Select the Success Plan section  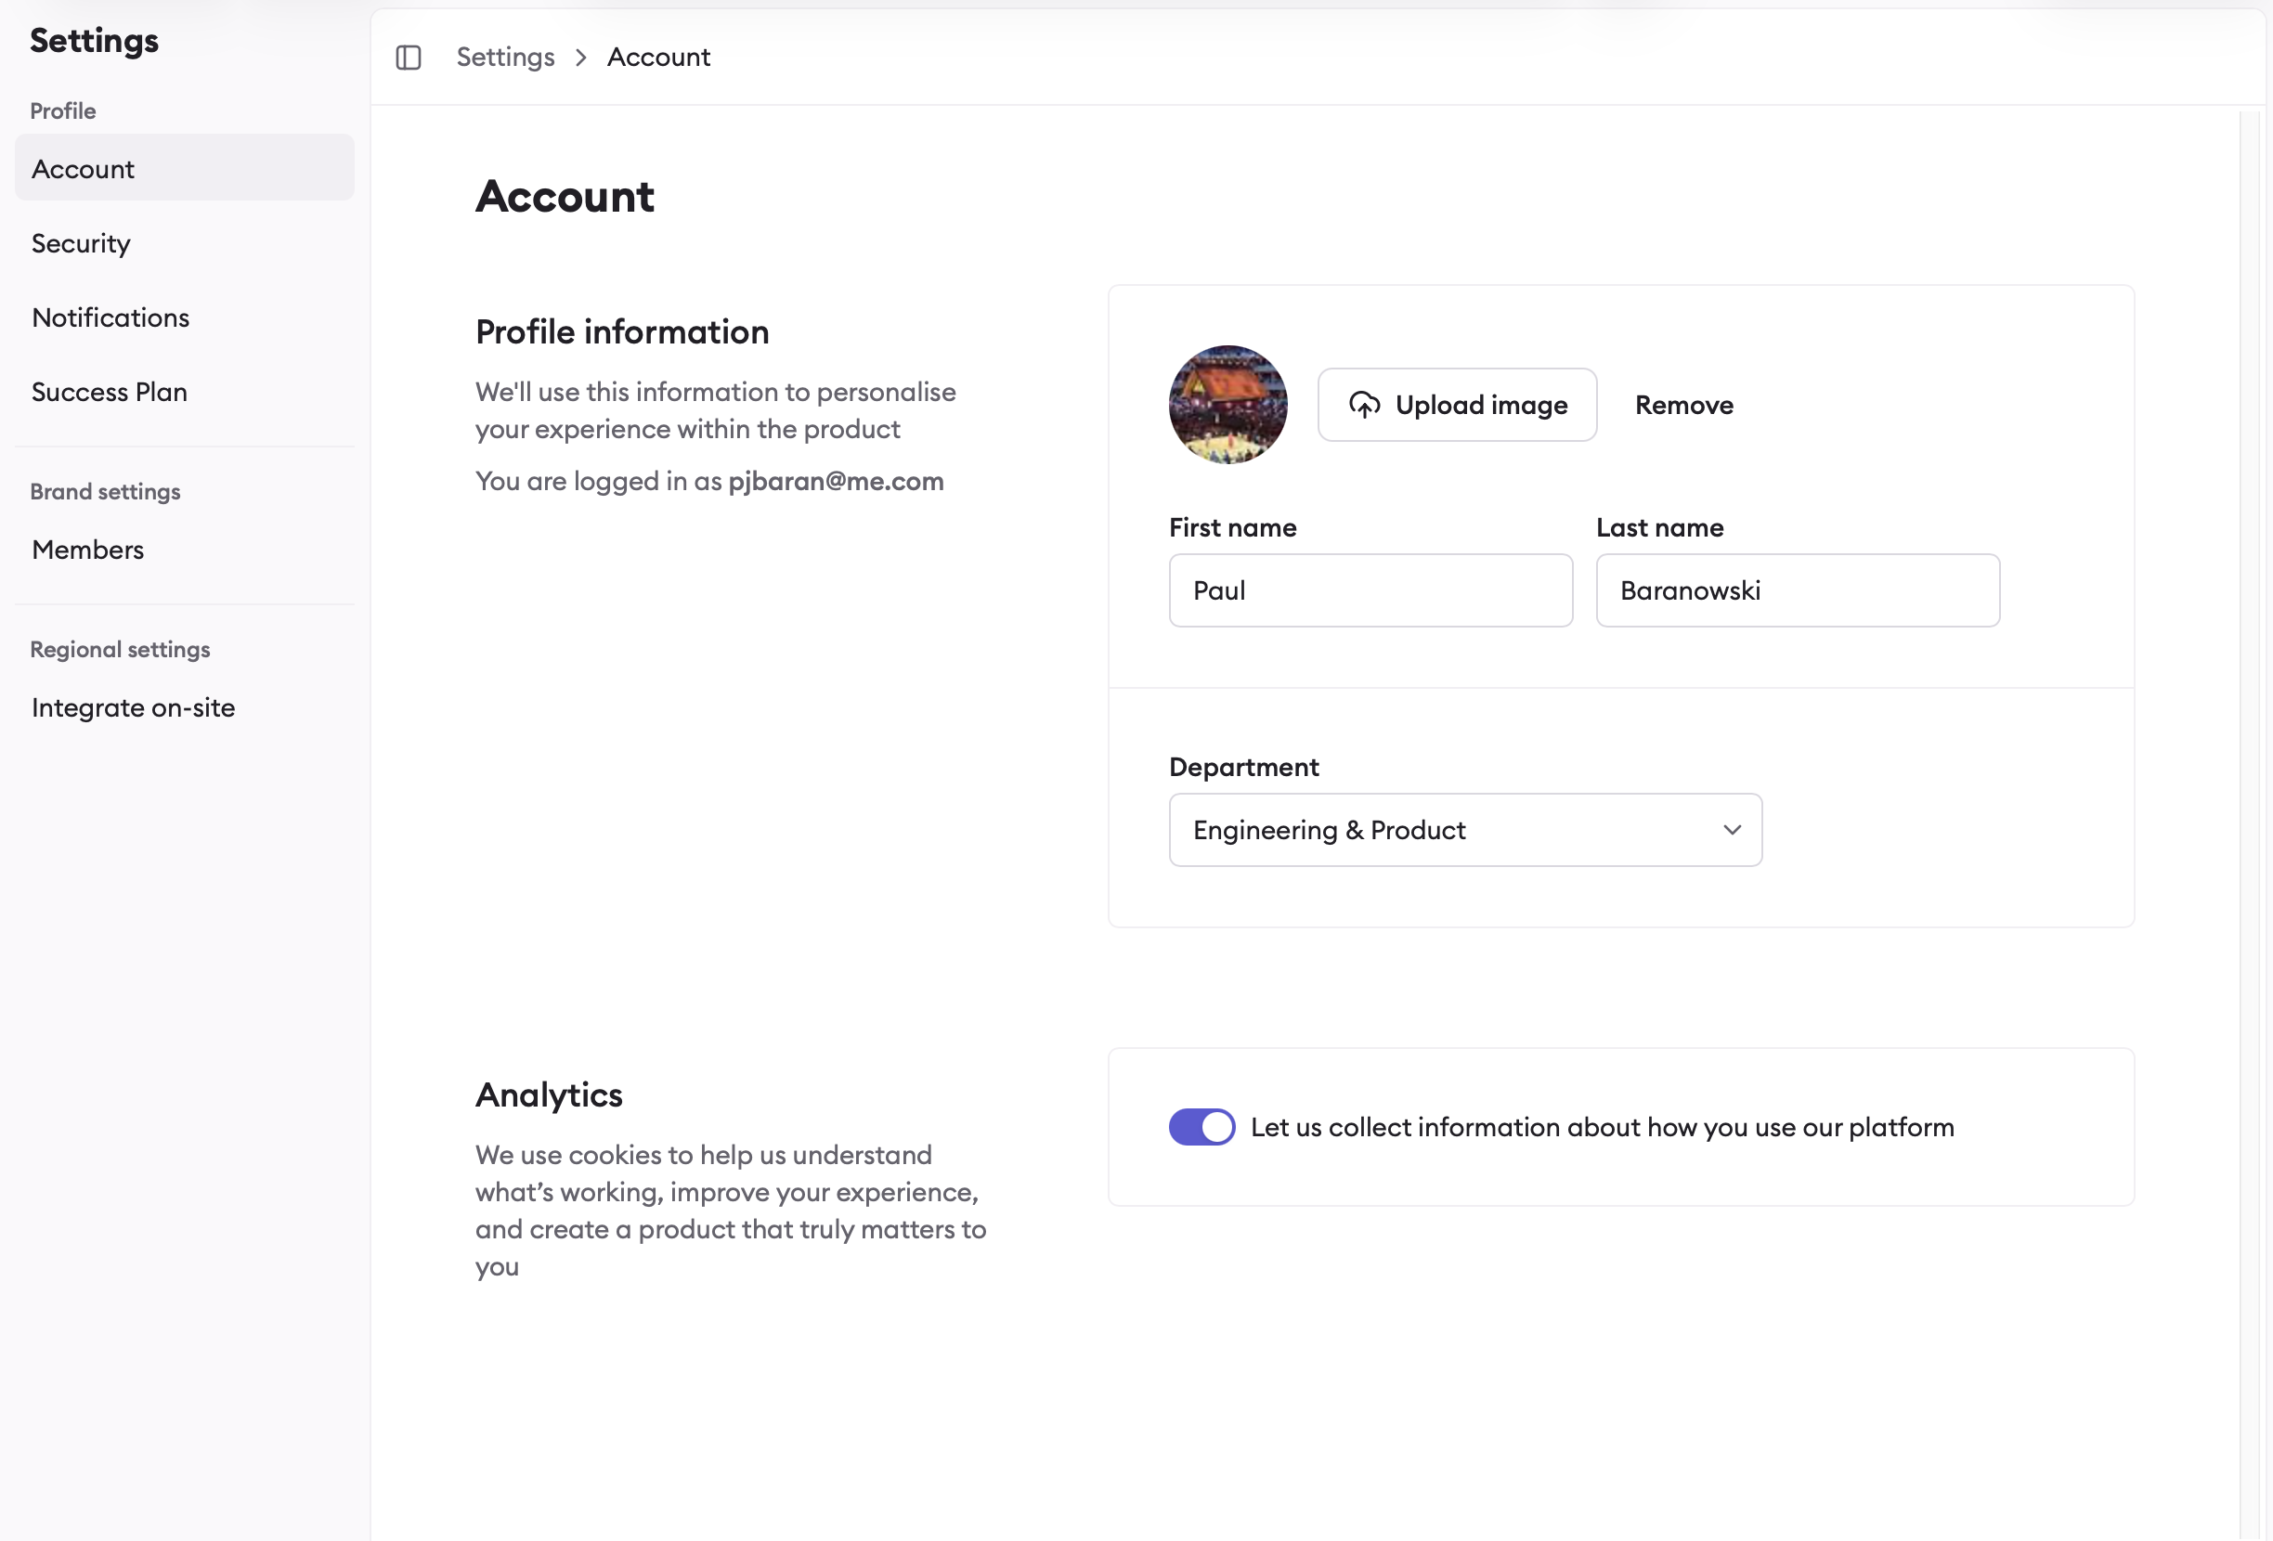[109, 391]
